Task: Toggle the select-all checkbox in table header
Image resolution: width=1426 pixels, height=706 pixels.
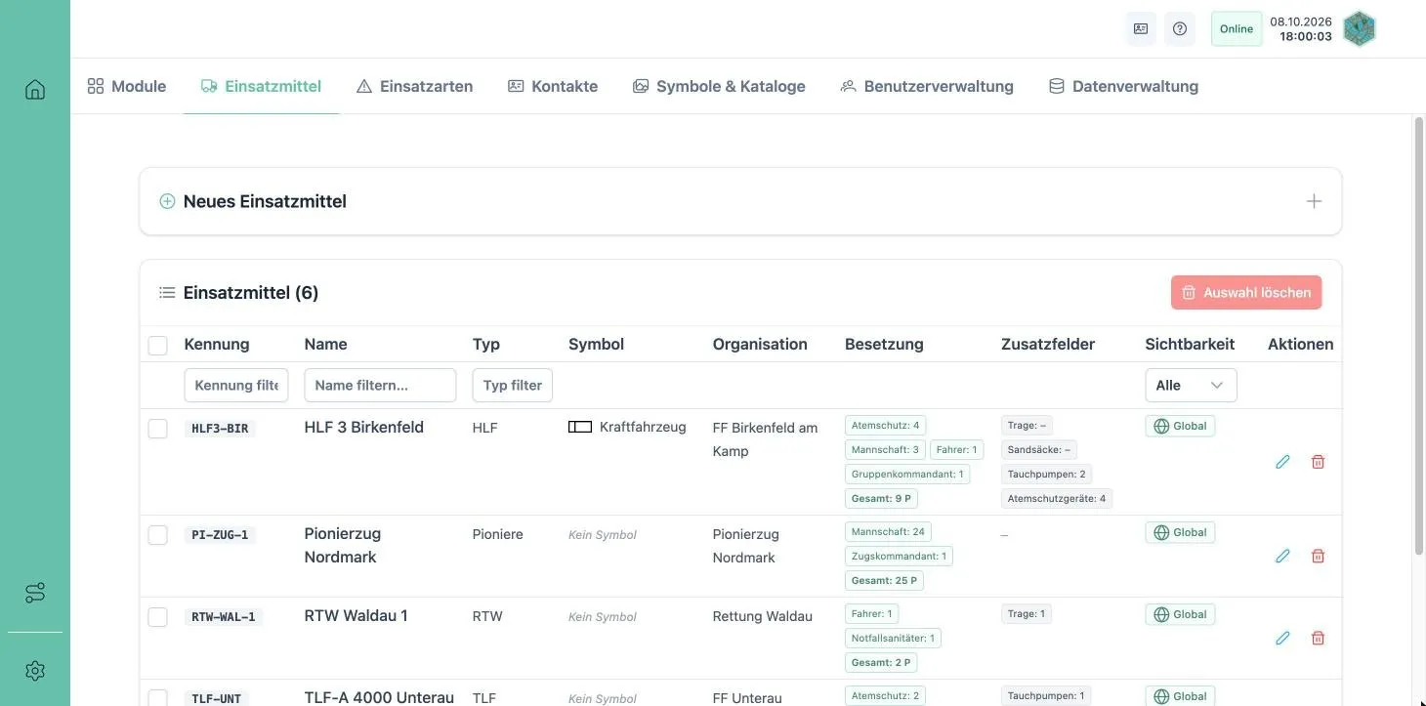Action: (x=157, y=345)
